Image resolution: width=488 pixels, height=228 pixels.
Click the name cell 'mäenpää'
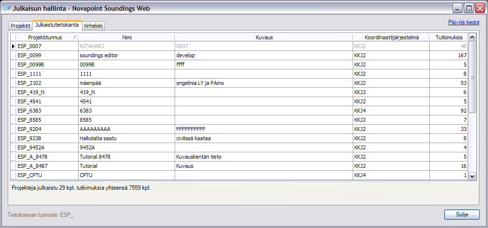pyautogui.click(x=126, y=83)
